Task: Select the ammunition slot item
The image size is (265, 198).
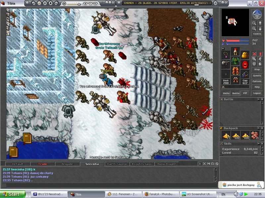Action: tap(245, 74)
